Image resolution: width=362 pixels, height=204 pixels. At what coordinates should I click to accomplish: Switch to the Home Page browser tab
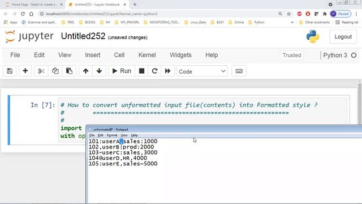coord(34,5)
